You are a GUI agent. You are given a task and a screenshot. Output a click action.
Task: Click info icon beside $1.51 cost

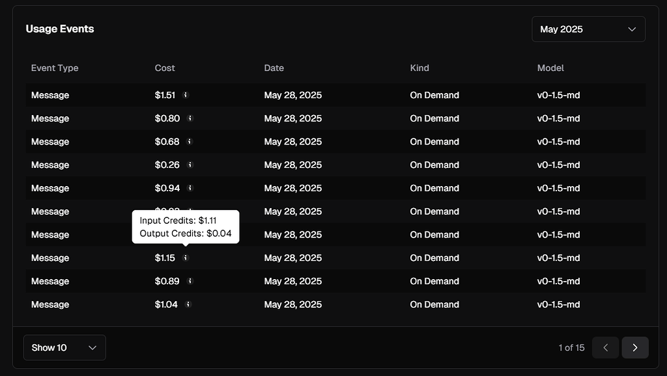click(186, 95)
